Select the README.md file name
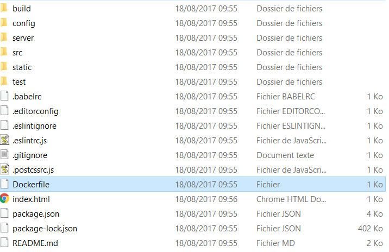Image resolution: width=389 pixels, height=252 pixels. tap(35, 243)
